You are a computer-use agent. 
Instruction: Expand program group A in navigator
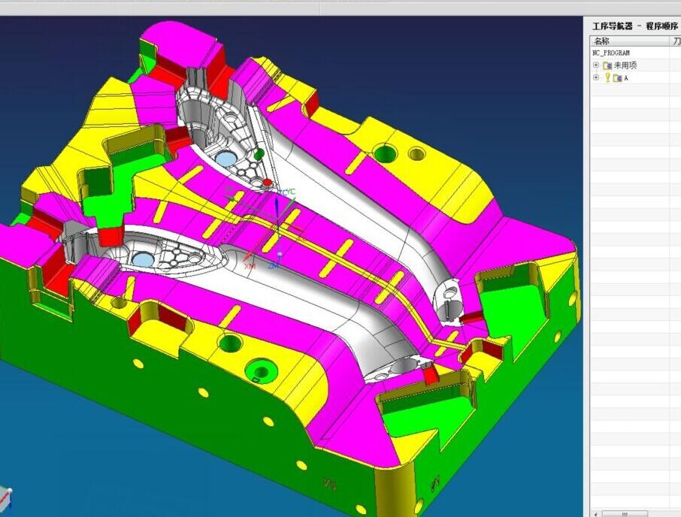click(x=596, y=77)
